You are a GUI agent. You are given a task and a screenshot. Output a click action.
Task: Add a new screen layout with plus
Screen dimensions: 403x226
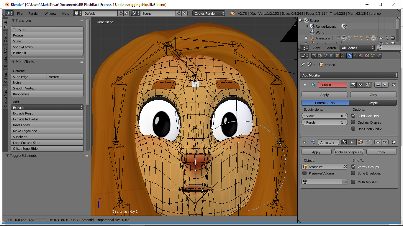121,13
